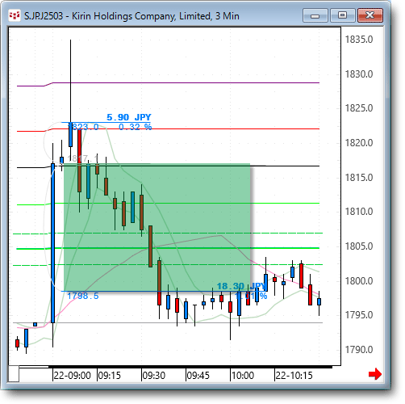The height and width of the screenshot is (404, 405).
Task: Click the chart window icon in title bar
Action: click(x=15, y=16)
